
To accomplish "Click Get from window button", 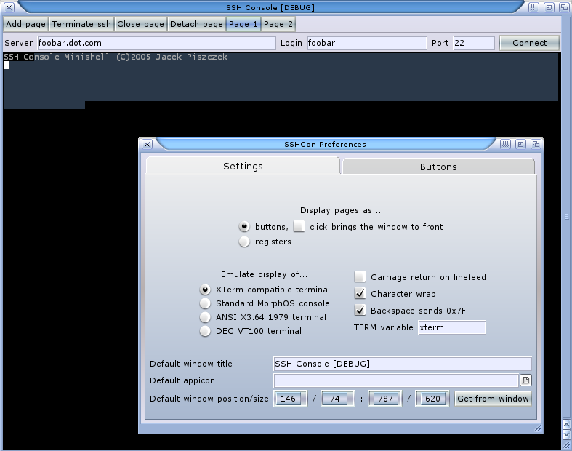I will tap(493, 399).
